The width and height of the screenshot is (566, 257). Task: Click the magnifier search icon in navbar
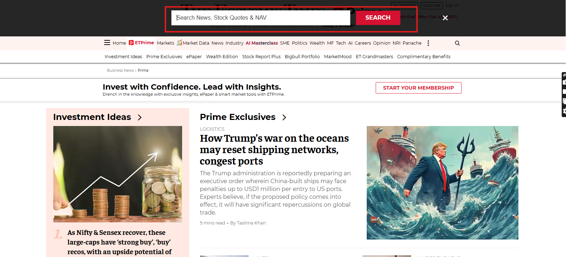click(x=457, y=43)
